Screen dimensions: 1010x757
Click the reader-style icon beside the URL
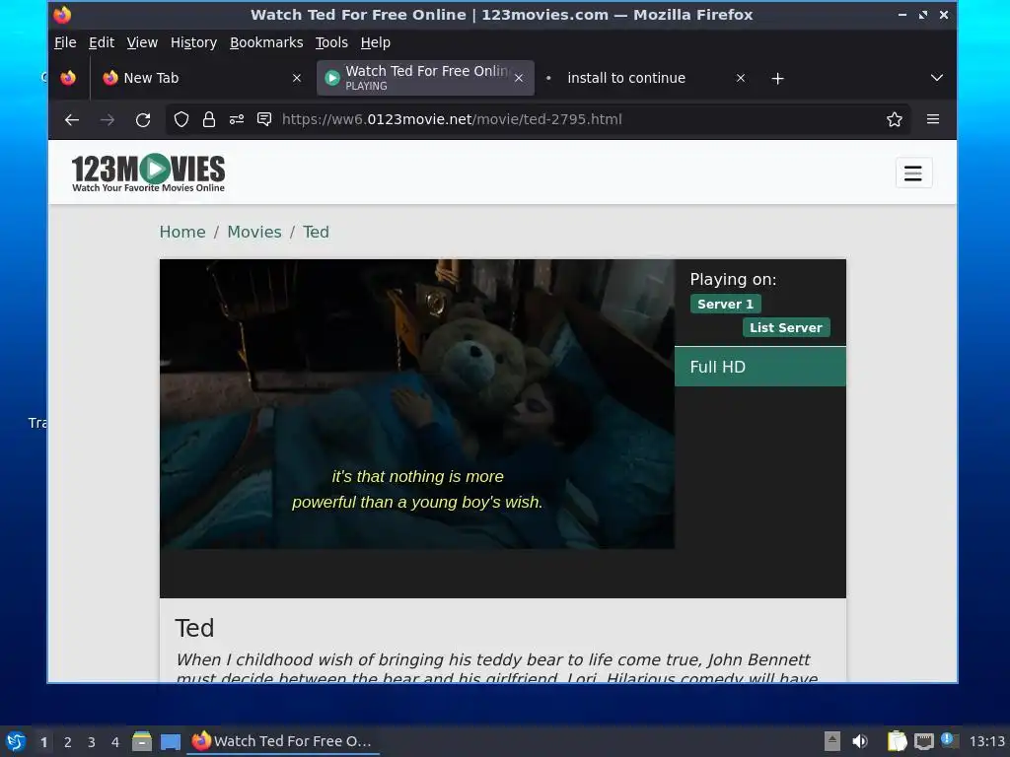coord(264,119)
